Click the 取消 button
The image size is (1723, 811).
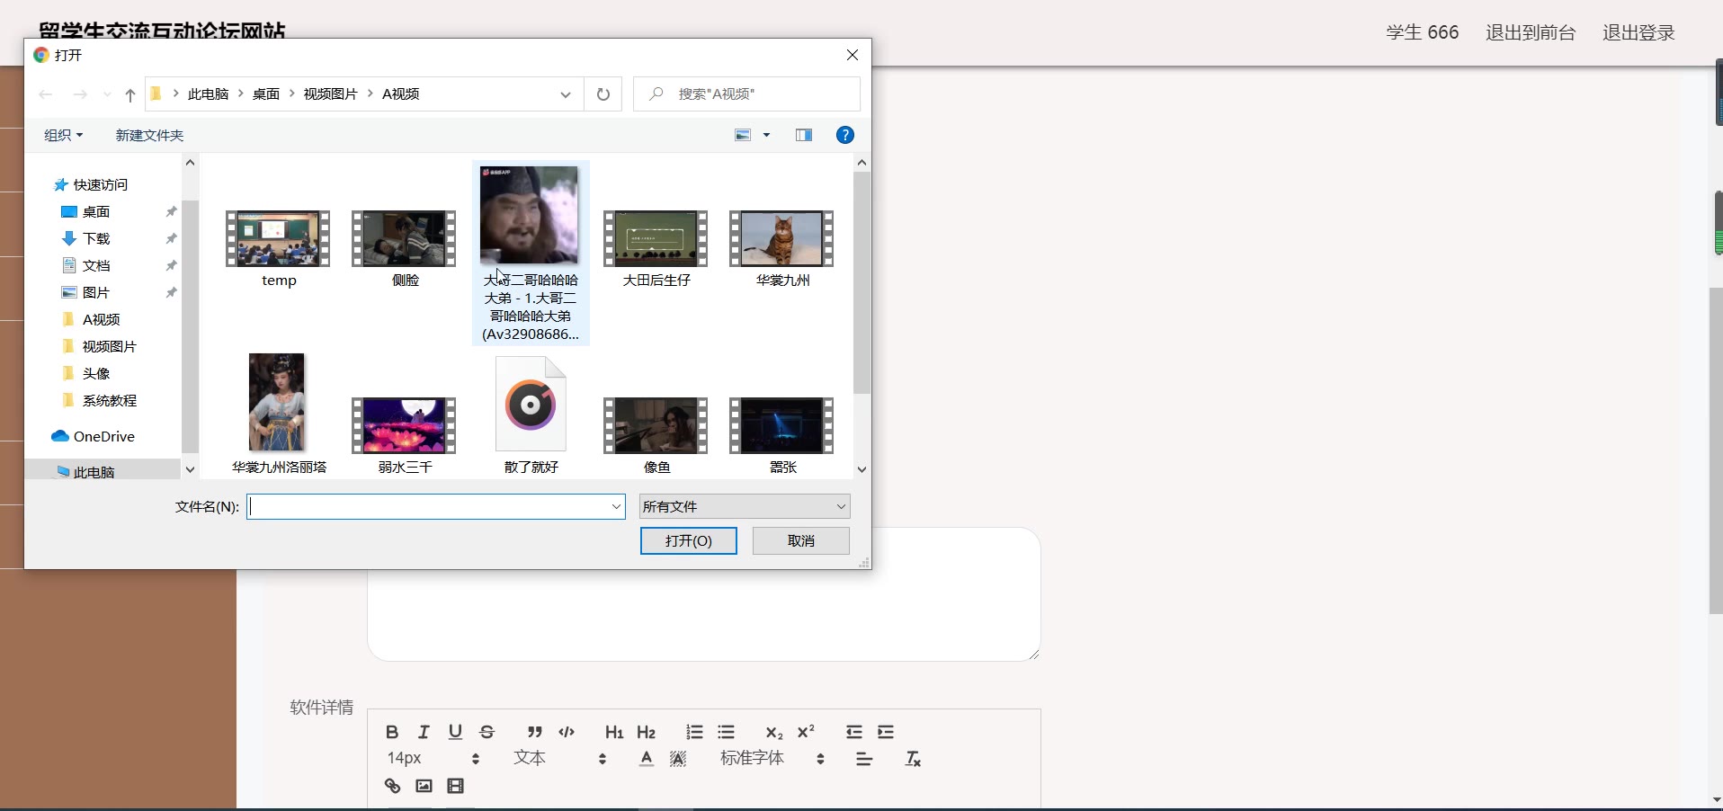click(x=800, y=540)
